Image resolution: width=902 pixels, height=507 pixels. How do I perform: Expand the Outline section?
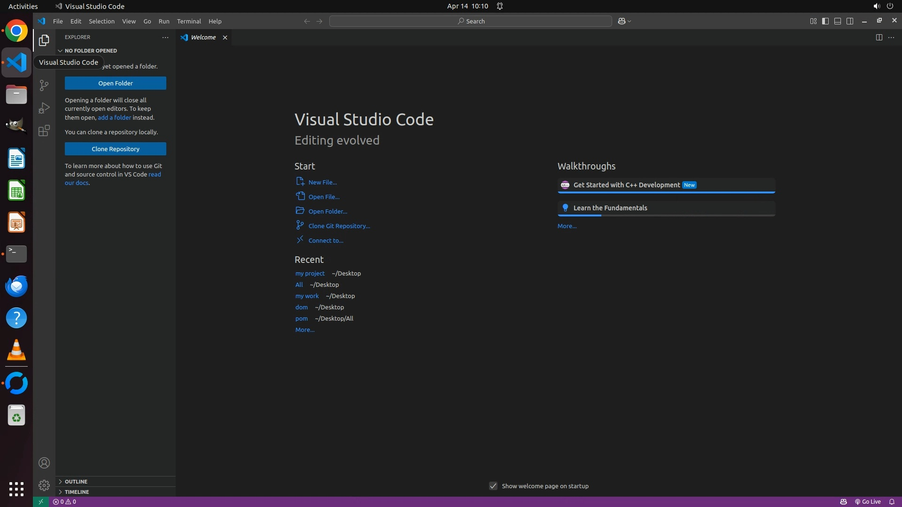click(76, 481)
